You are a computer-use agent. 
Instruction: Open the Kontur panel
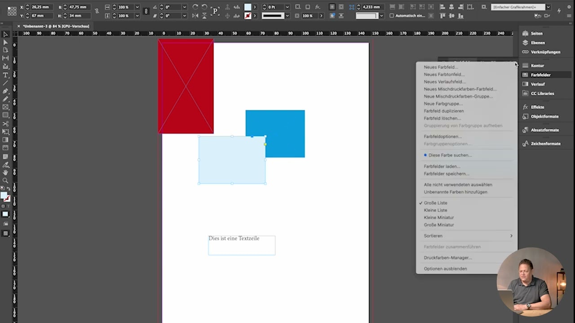point(537,65)
